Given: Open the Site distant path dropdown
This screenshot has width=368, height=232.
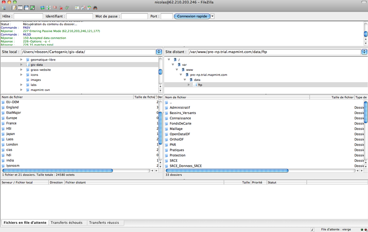Looking at the screenshot, I should click(364, 52).
